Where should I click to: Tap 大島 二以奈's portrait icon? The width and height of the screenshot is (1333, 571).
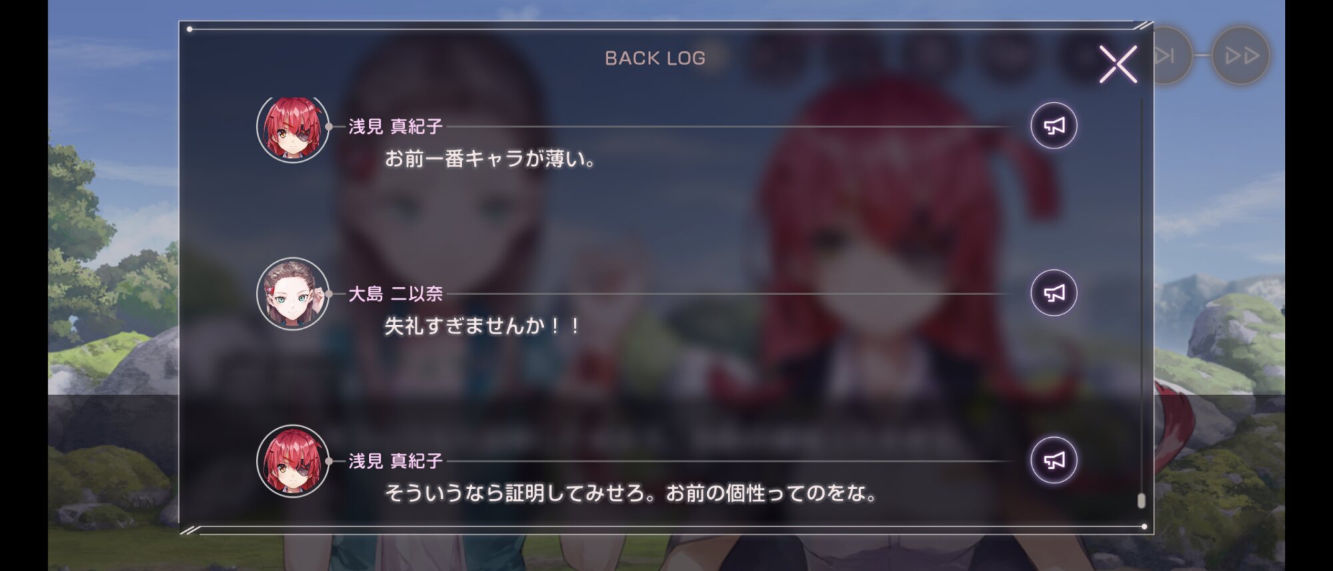[293, 294]
